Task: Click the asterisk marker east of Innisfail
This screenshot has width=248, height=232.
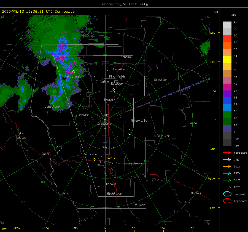Action: (131, 95)
